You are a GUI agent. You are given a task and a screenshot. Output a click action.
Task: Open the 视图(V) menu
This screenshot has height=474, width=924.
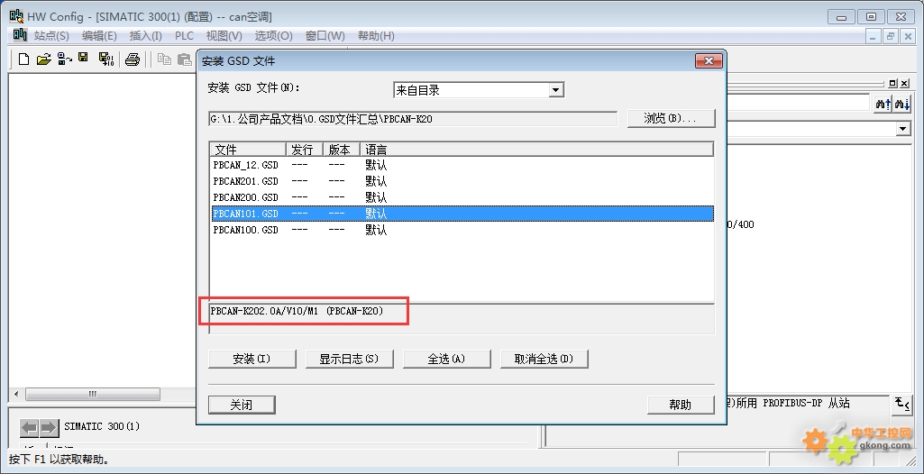point(224,36)
